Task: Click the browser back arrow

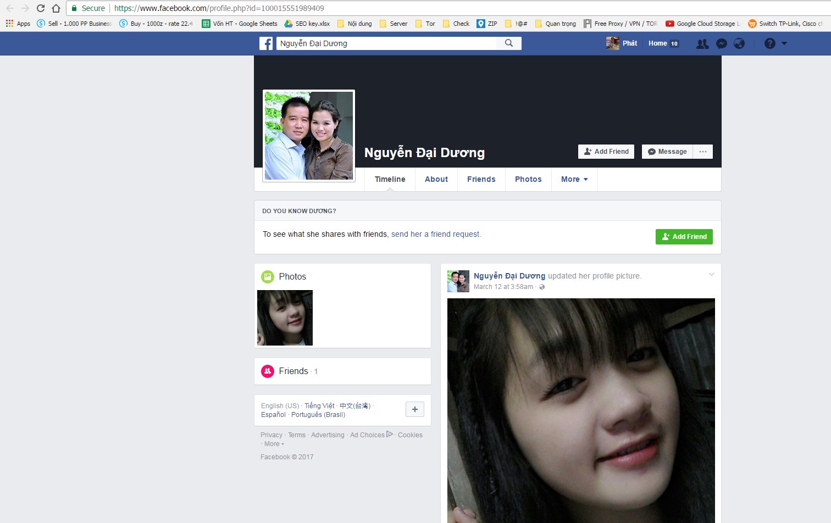Action: [10, 8]
